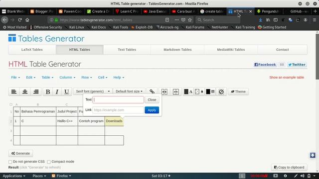Image resolution: width=319 pixels, height=179 pixels.
Task: Apply the link to cell
Action: (152, 110)
